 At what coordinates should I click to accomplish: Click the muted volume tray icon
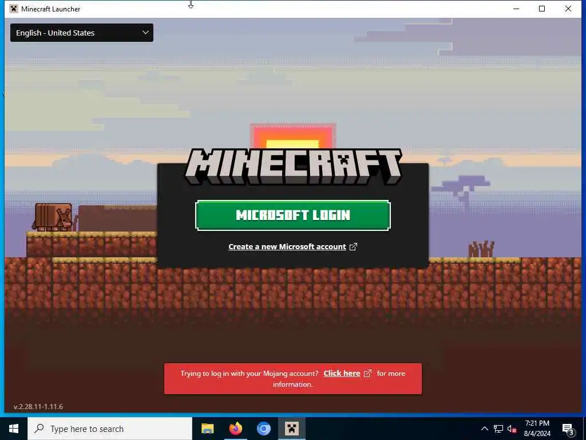coord(512,429)
